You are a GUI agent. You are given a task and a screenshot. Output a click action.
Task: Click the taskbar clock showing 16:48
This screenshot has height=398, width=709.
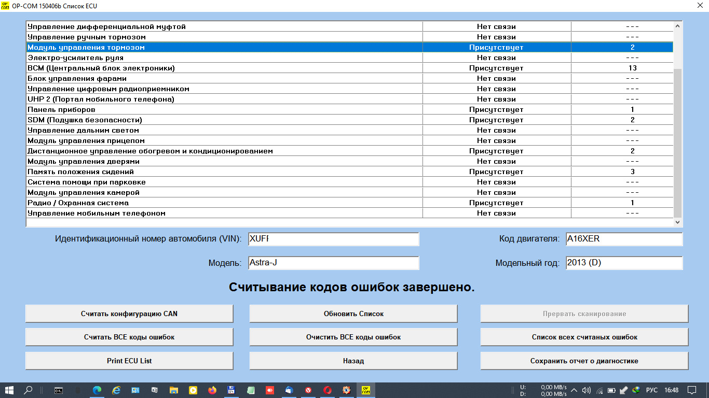(x=671, y=390)
